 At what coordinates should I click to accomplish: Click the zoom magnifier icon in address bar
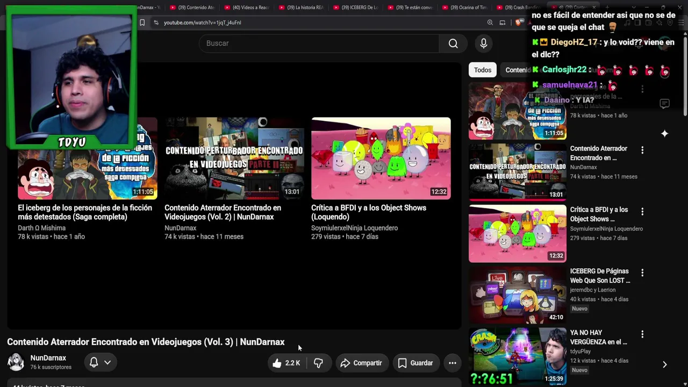coord(490,23)
